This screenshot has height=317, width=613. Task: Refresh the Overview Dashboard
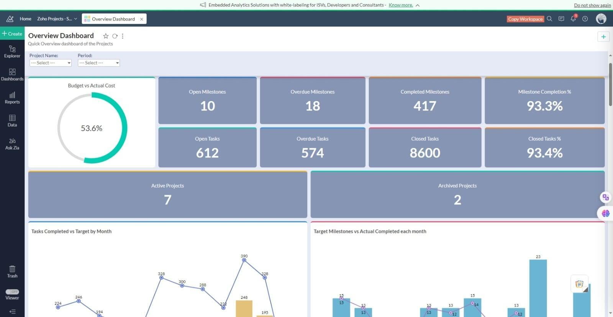(115, 36)
